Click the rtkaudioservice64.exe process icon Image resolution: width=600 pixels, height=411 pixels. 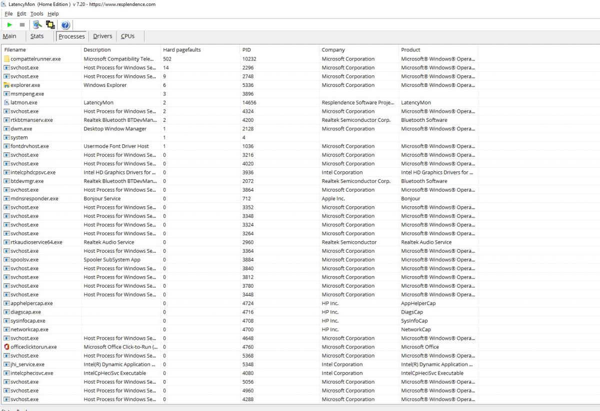click(6, 242)
